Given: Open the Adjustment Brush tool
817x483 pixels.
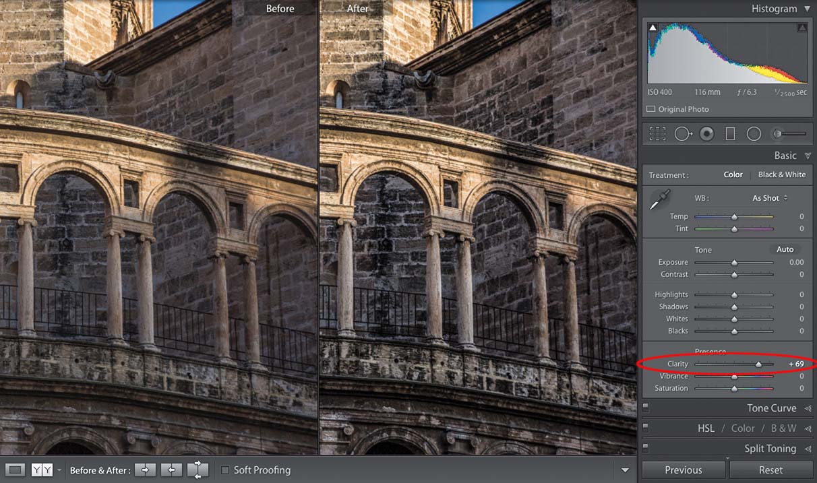Looking at the screenshot, I should [x=789, y=134].
